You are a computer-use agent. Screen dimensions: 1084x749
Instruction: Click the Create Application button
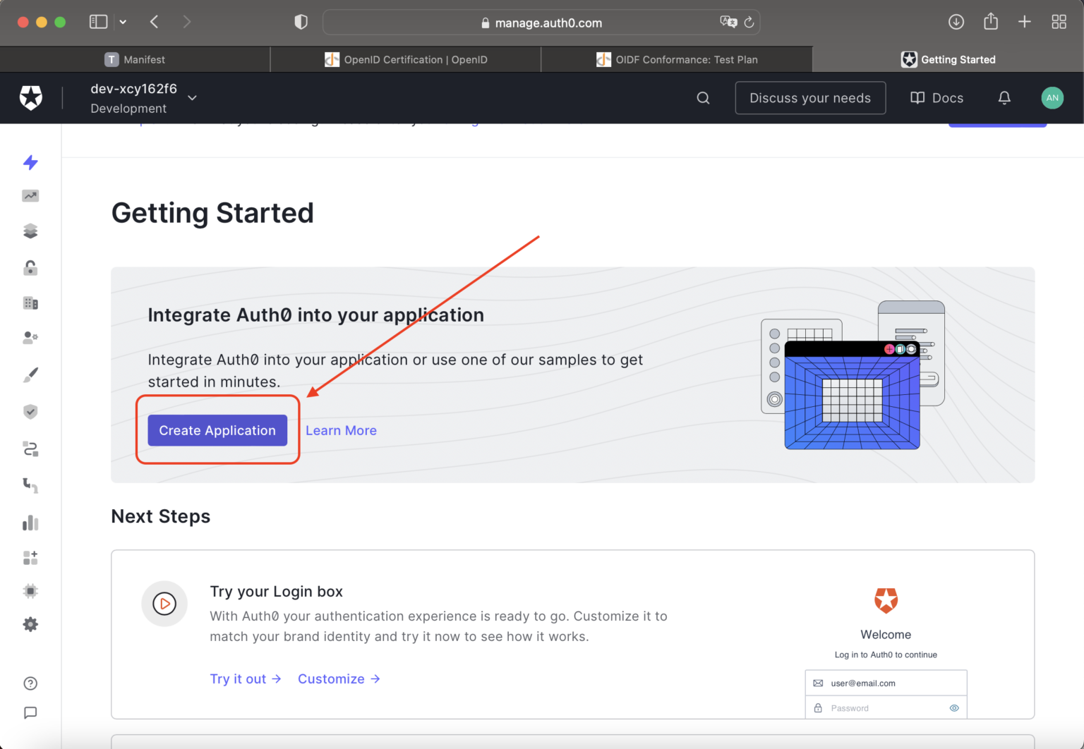217,430
